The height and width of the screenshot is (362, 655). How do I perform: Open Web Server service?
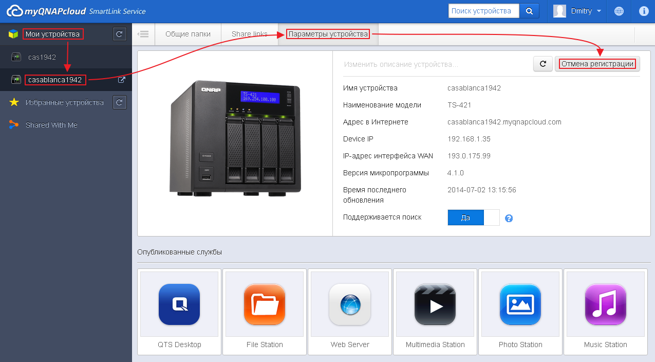[350, 312]
